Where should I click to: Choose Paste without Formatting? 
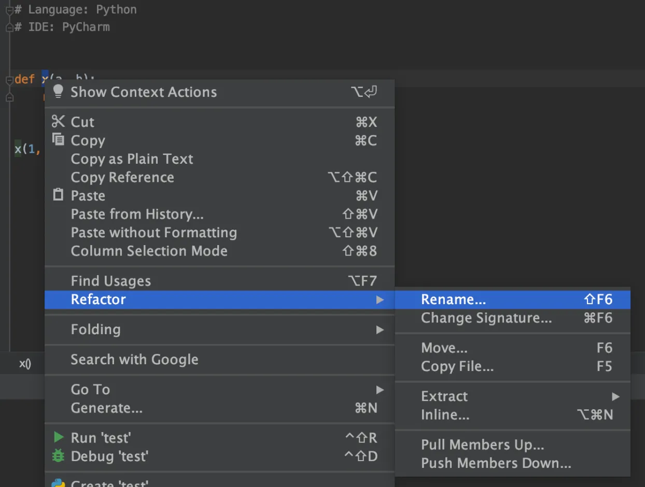(x=220, y=232)
